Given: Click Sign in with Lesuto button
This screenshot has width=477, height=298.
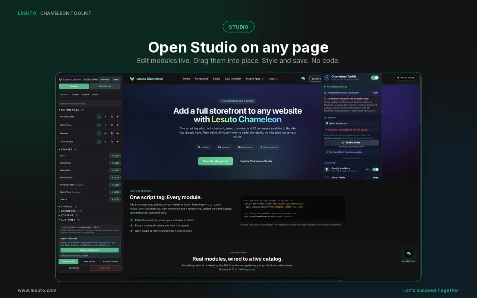Looking at the screenshot, I should (x=89, y=250).
